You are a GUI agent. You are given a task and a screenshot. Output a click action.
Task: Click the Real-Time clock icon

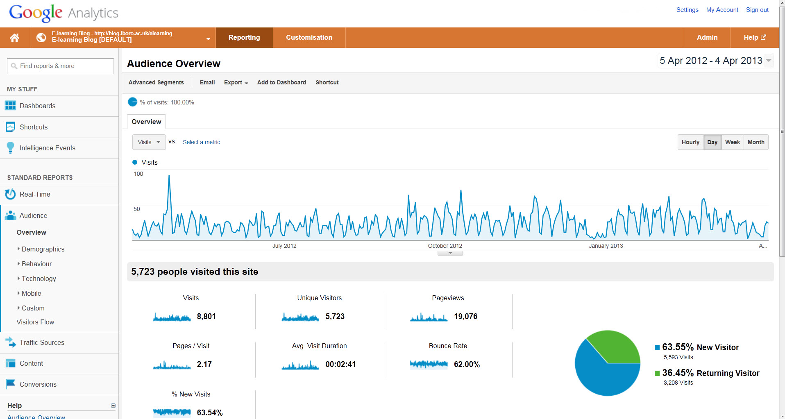[x=10, y=194]
